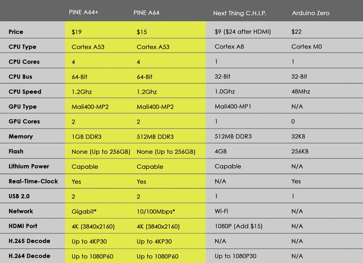Screen dimensions: 363x263
Task: Click the CPU Type row label
Action: [x=22, y=47]
